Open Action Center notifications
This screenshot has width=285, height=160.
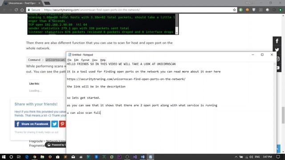click(x=278, y=157)
